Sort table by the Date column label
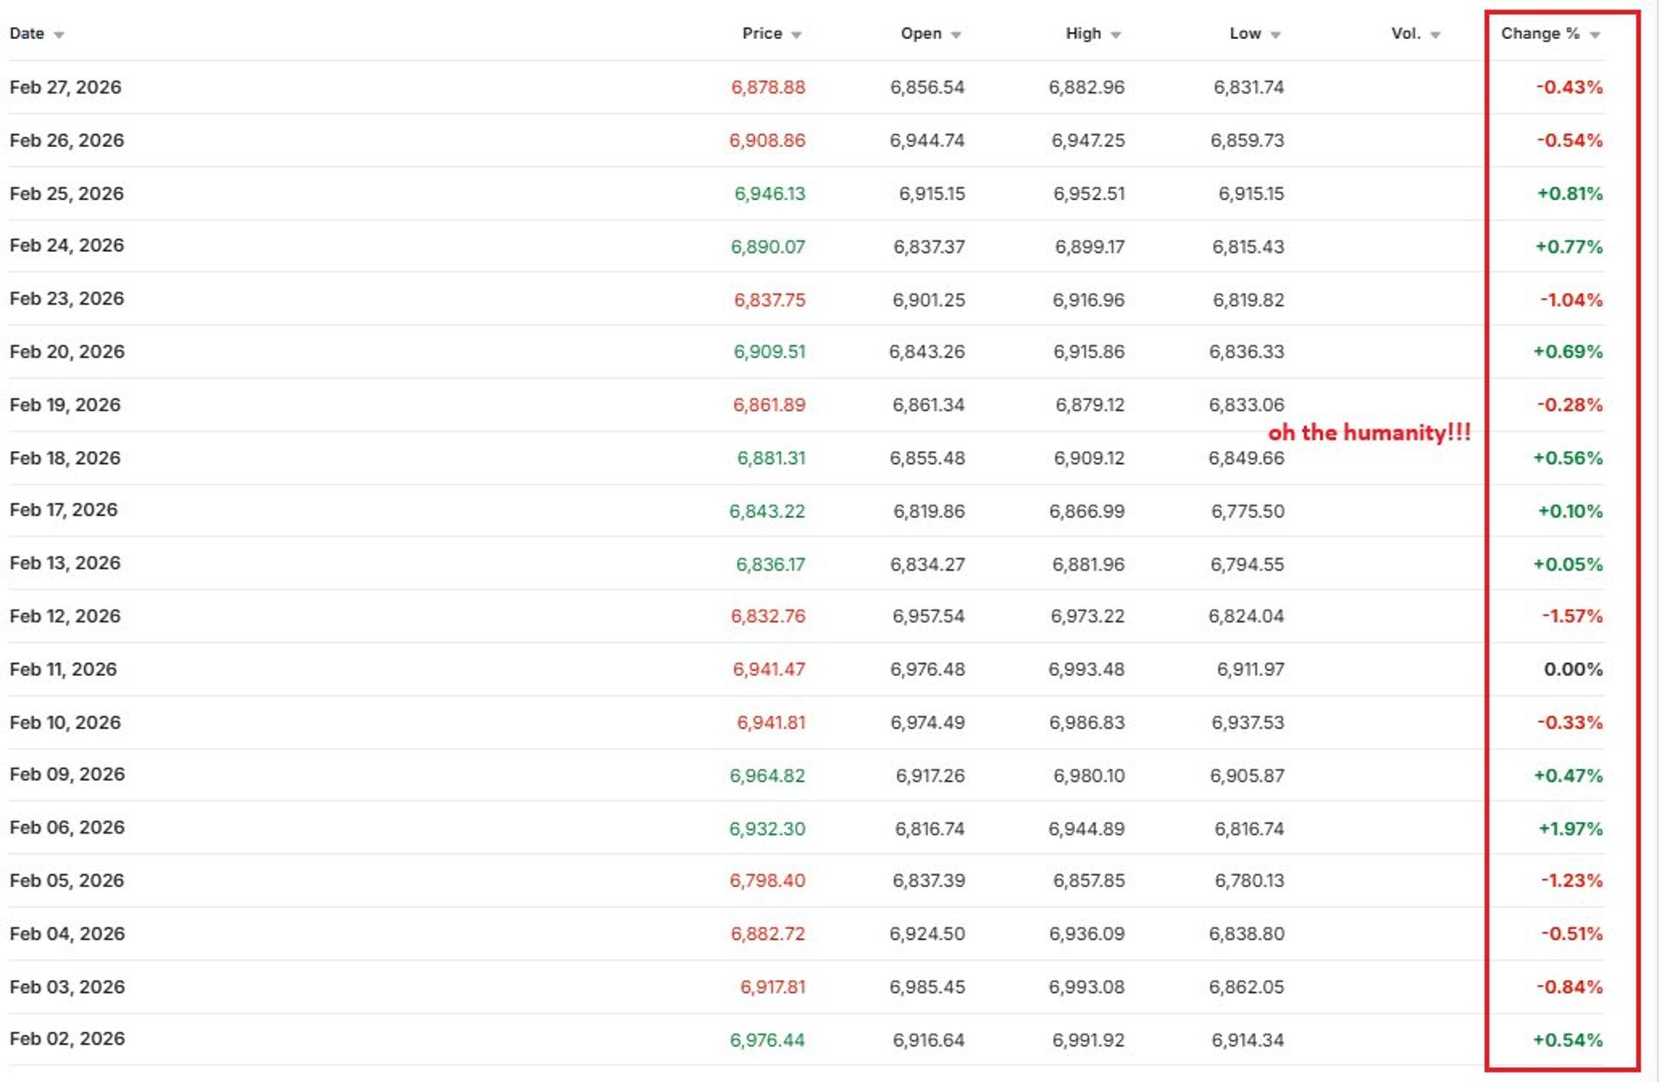 coord(27,34)
